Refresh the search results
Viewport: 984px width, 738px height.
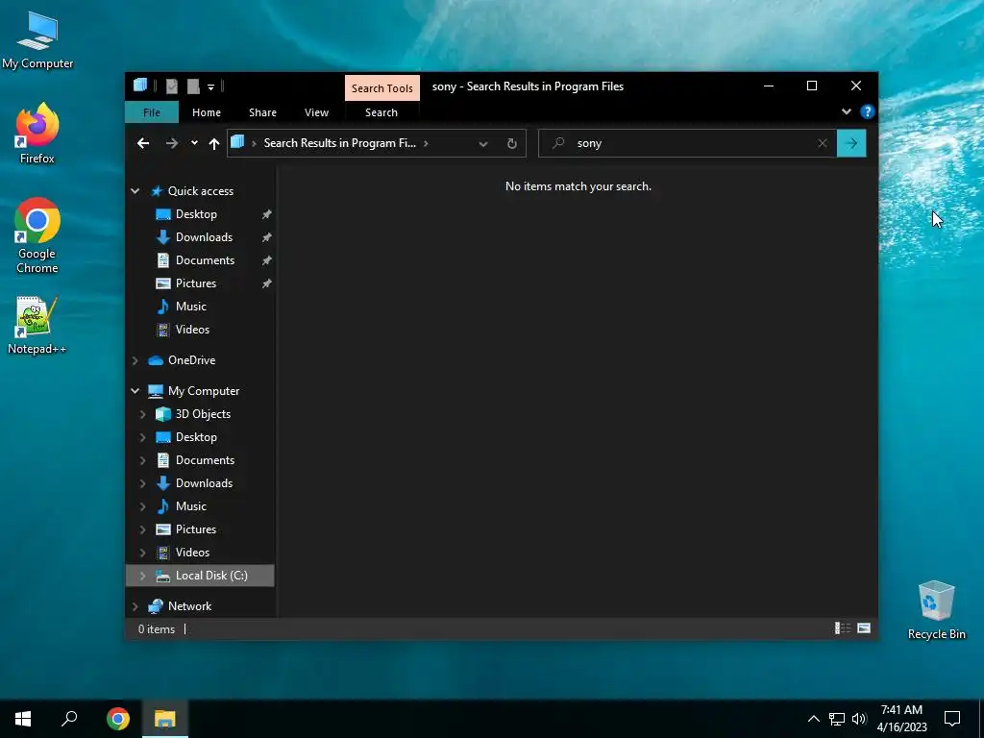point(512,144)
